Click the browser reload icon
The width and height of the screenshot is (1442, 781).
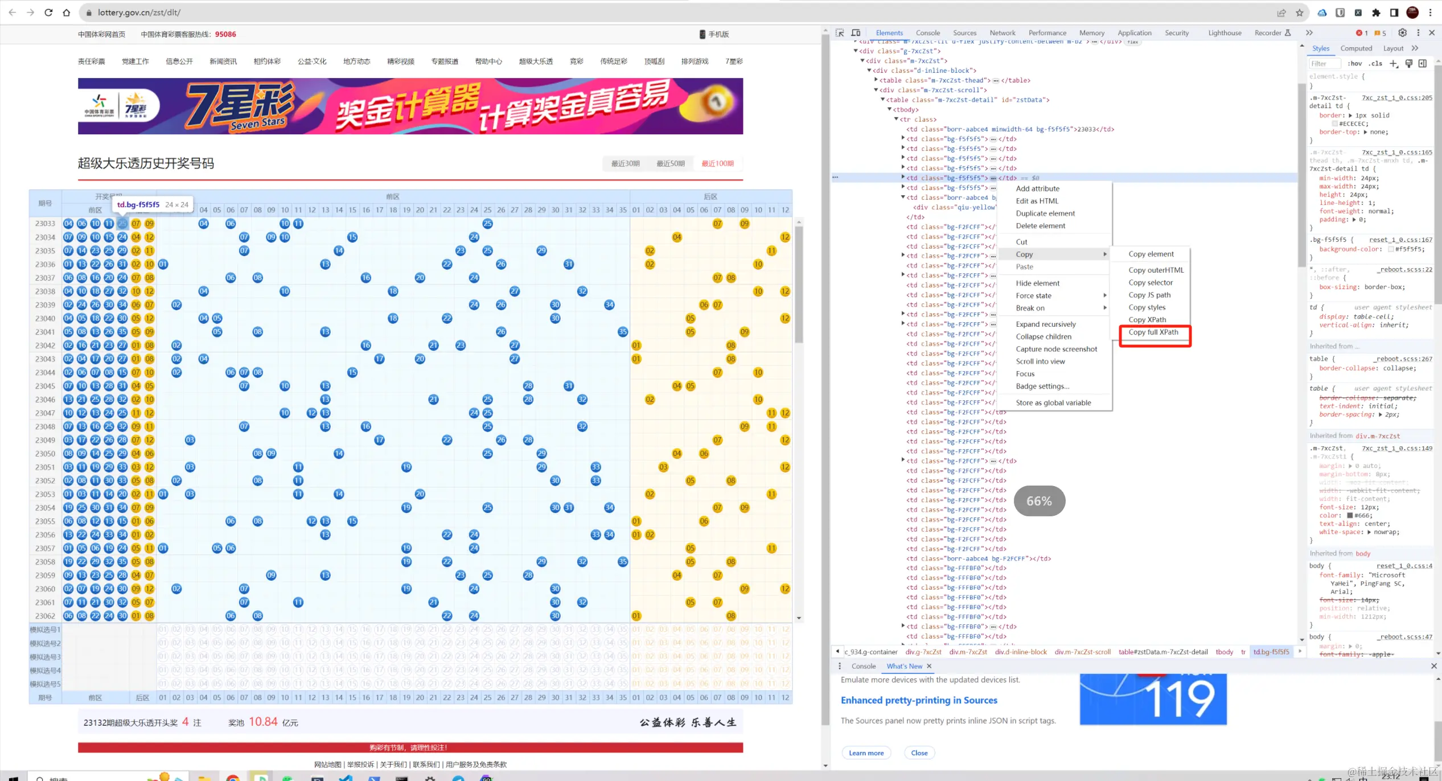click(x=48, y=13)
